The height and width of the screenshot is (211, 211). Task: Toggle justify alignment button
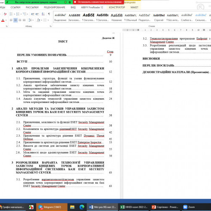[24, 20]
